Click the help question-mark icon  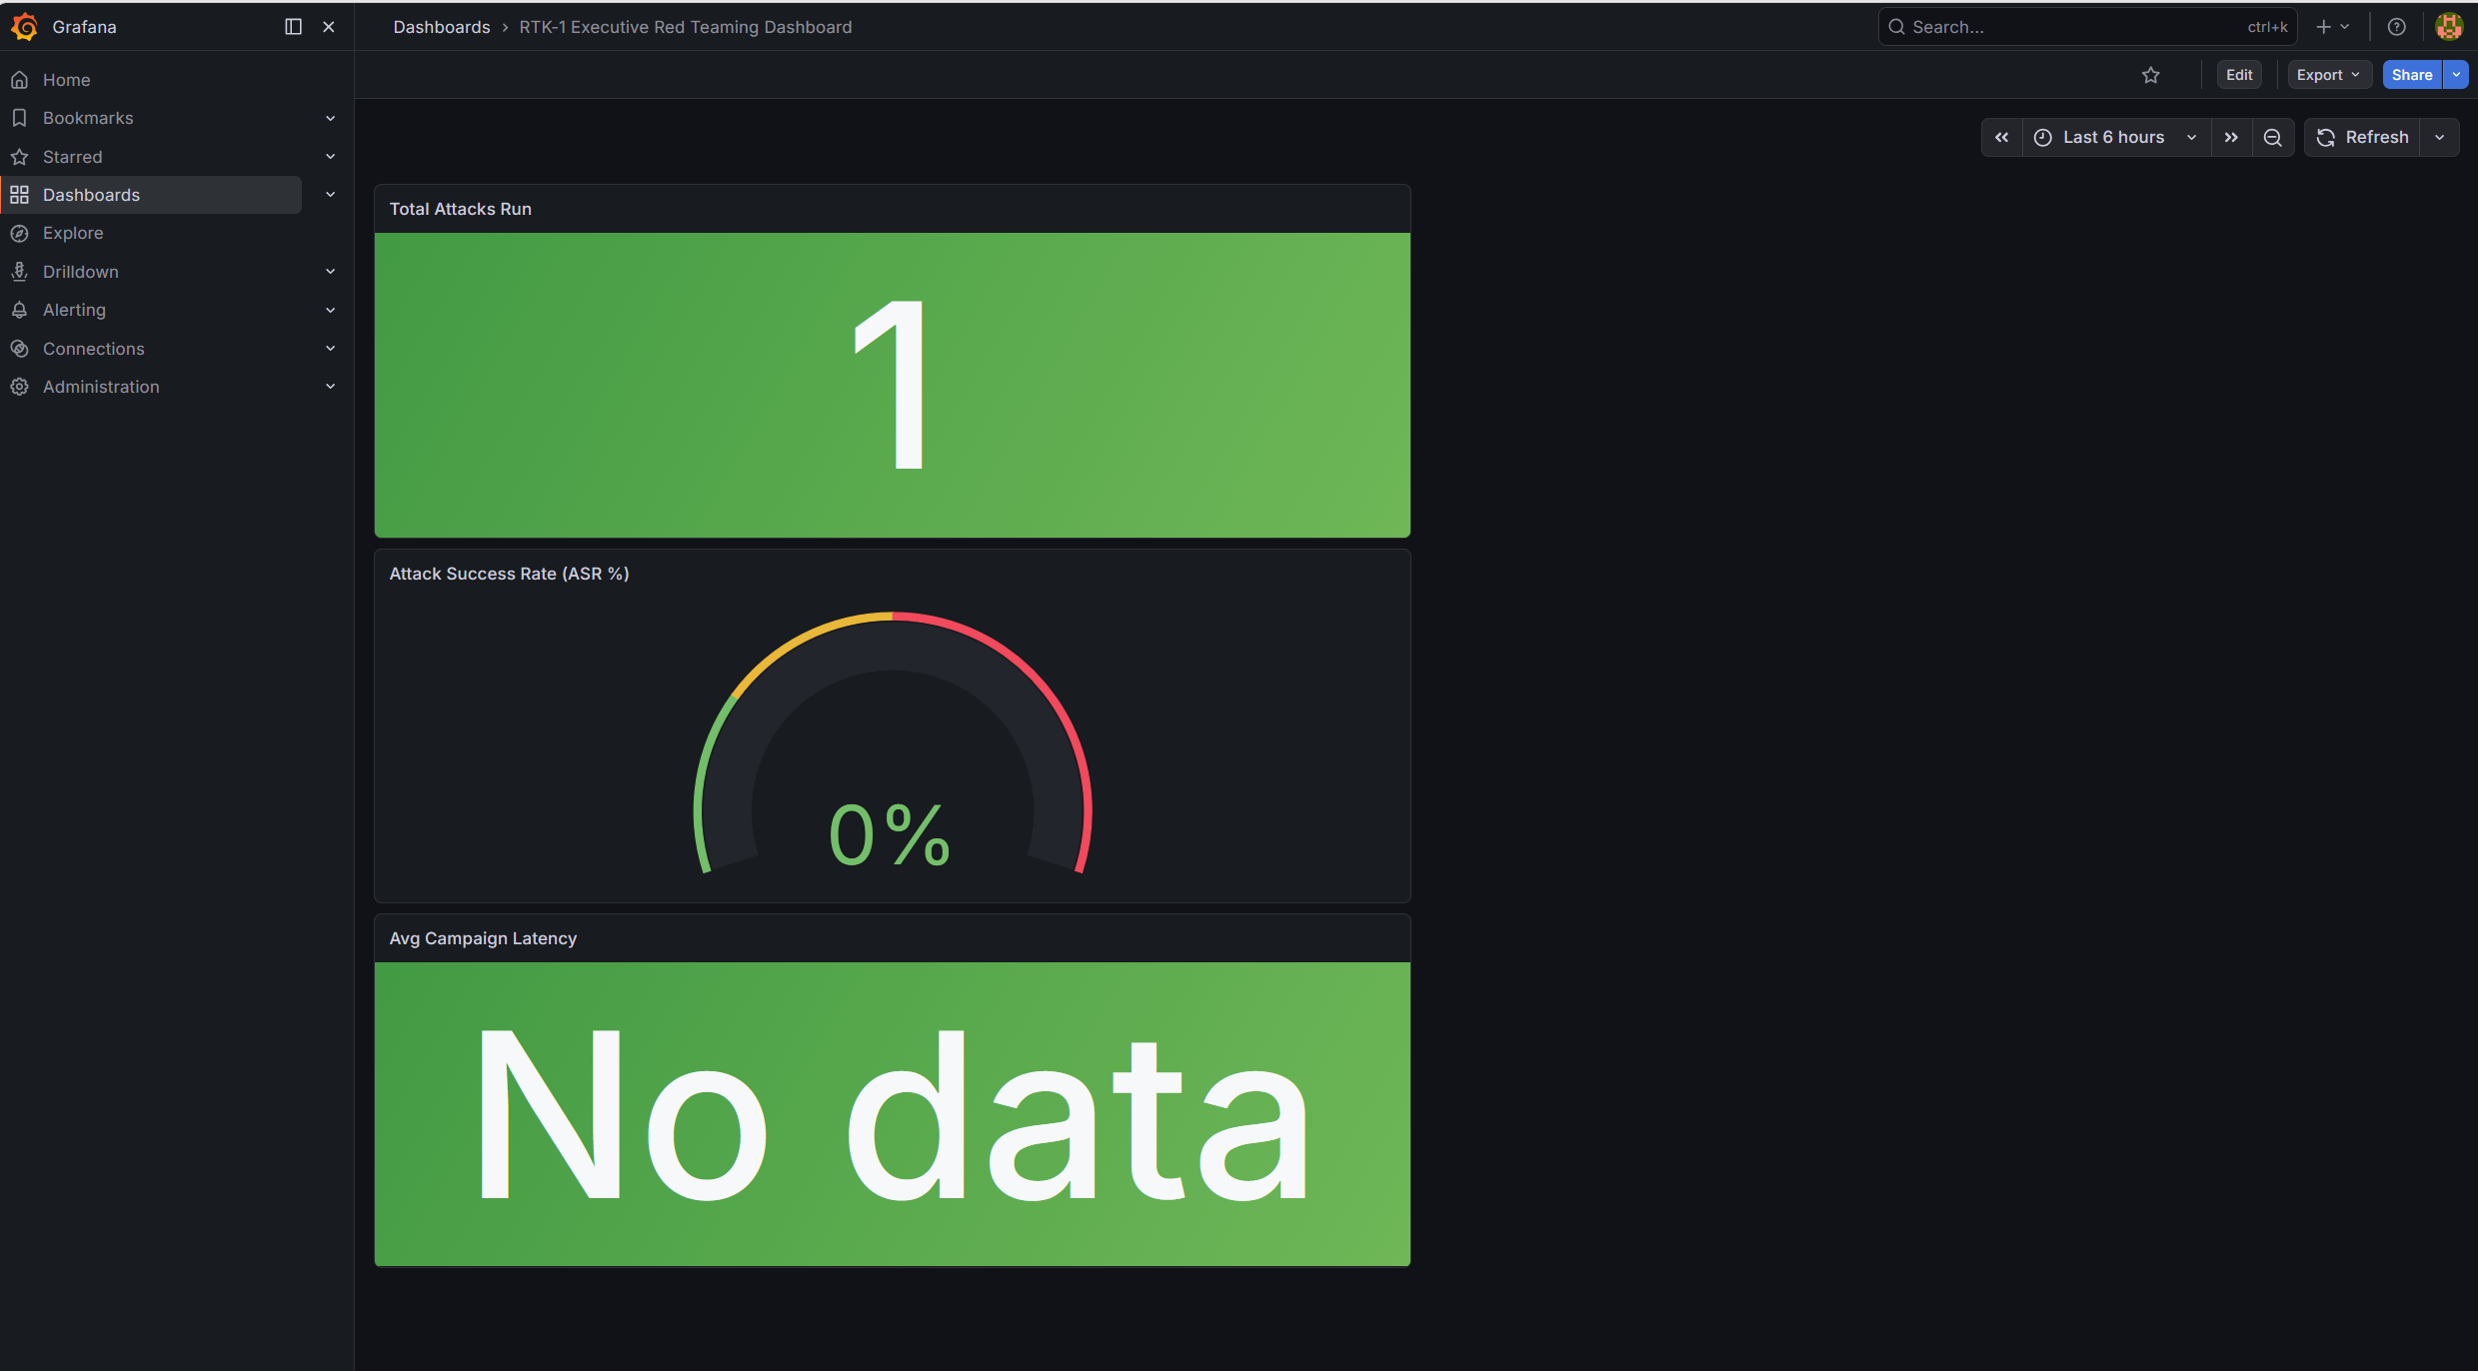(x=2396, y=26)
